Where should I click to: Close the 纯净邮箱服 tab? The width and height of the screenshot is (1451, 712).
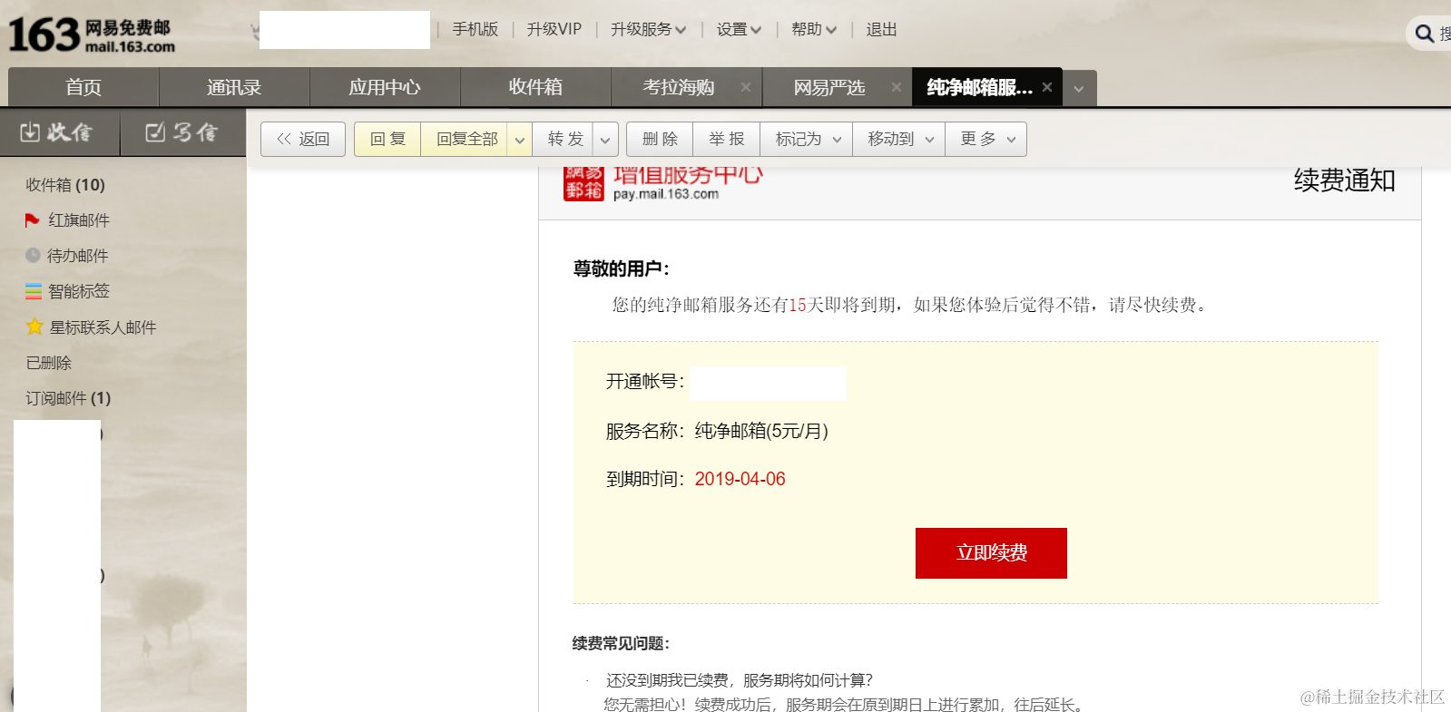tap(1047, 87)
